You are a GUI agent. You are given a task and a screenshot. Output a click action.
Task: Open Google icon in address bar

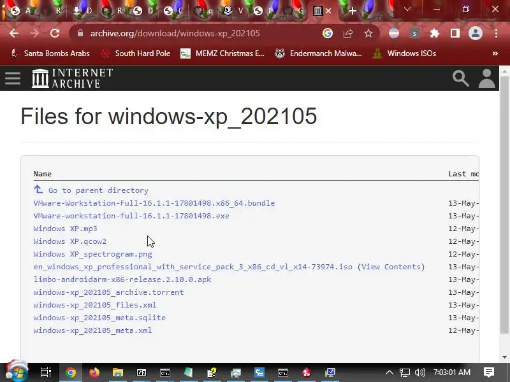point(328,33)
